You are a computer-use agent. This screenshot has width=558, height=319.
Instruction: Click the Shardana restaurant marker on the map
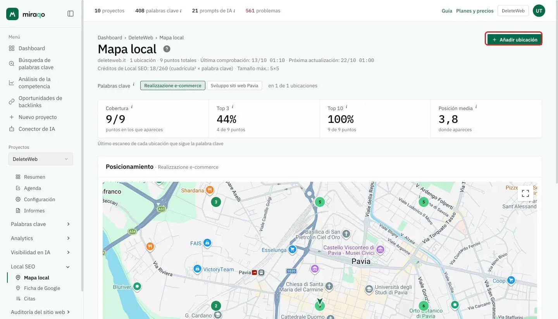(x=210, y=190)
